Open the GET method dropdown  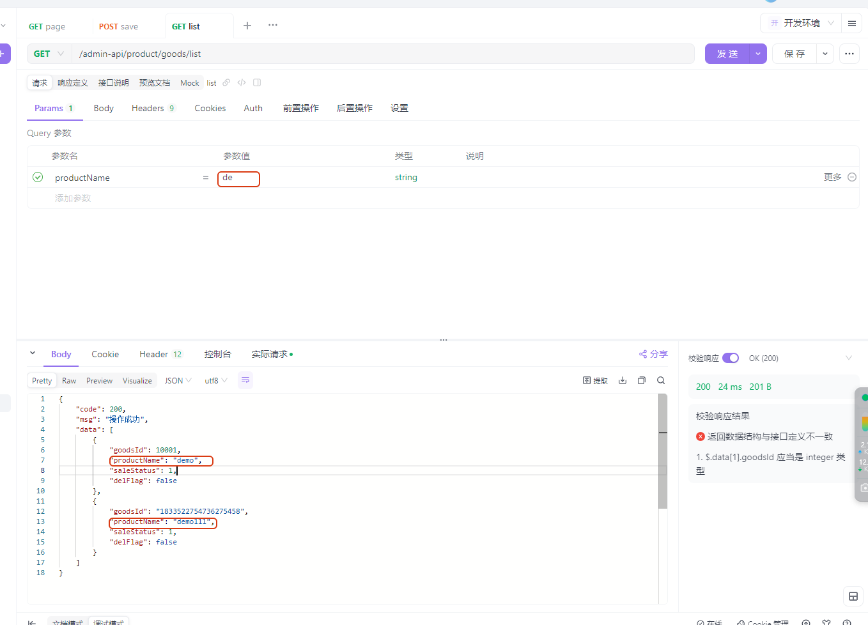click(x=49, y=54)
